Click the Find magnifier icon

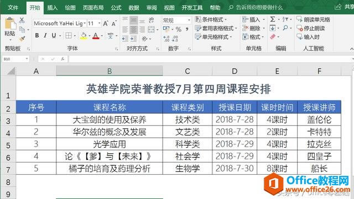(x=285, y=28)
